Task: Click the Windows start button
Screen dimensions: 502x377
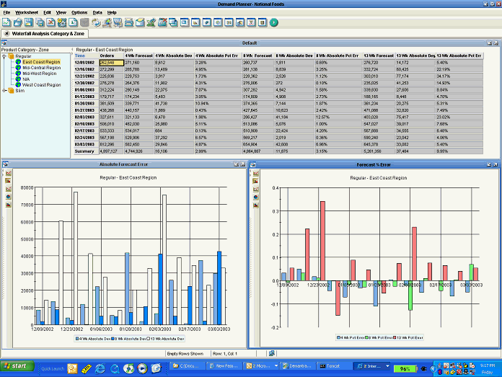Action: coord(17,366)
